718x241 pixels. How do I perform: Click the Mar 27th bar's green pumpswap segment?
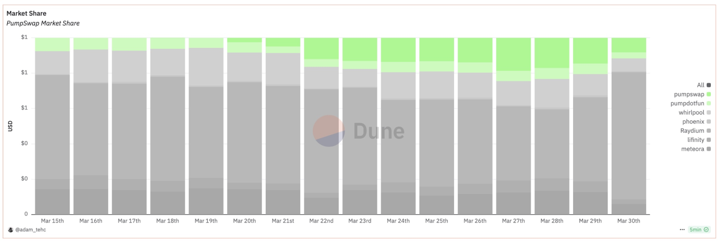513,54
